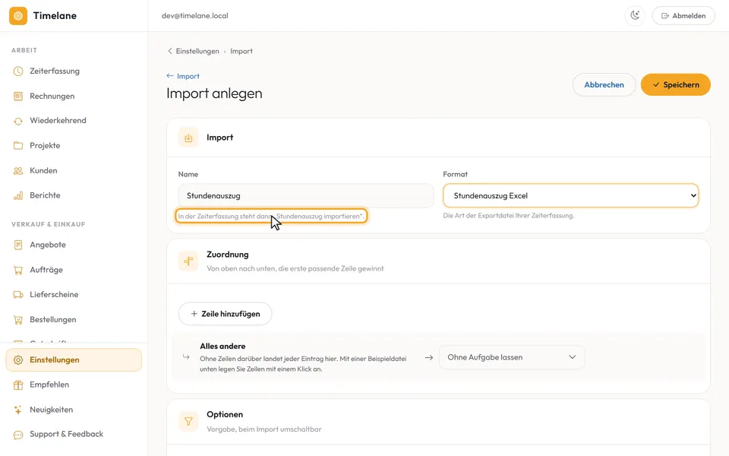Click the 'dev@timelane.local' account text
Image resolution: width=729 pixels, height=456 pixels.
(x=195, y=16)
